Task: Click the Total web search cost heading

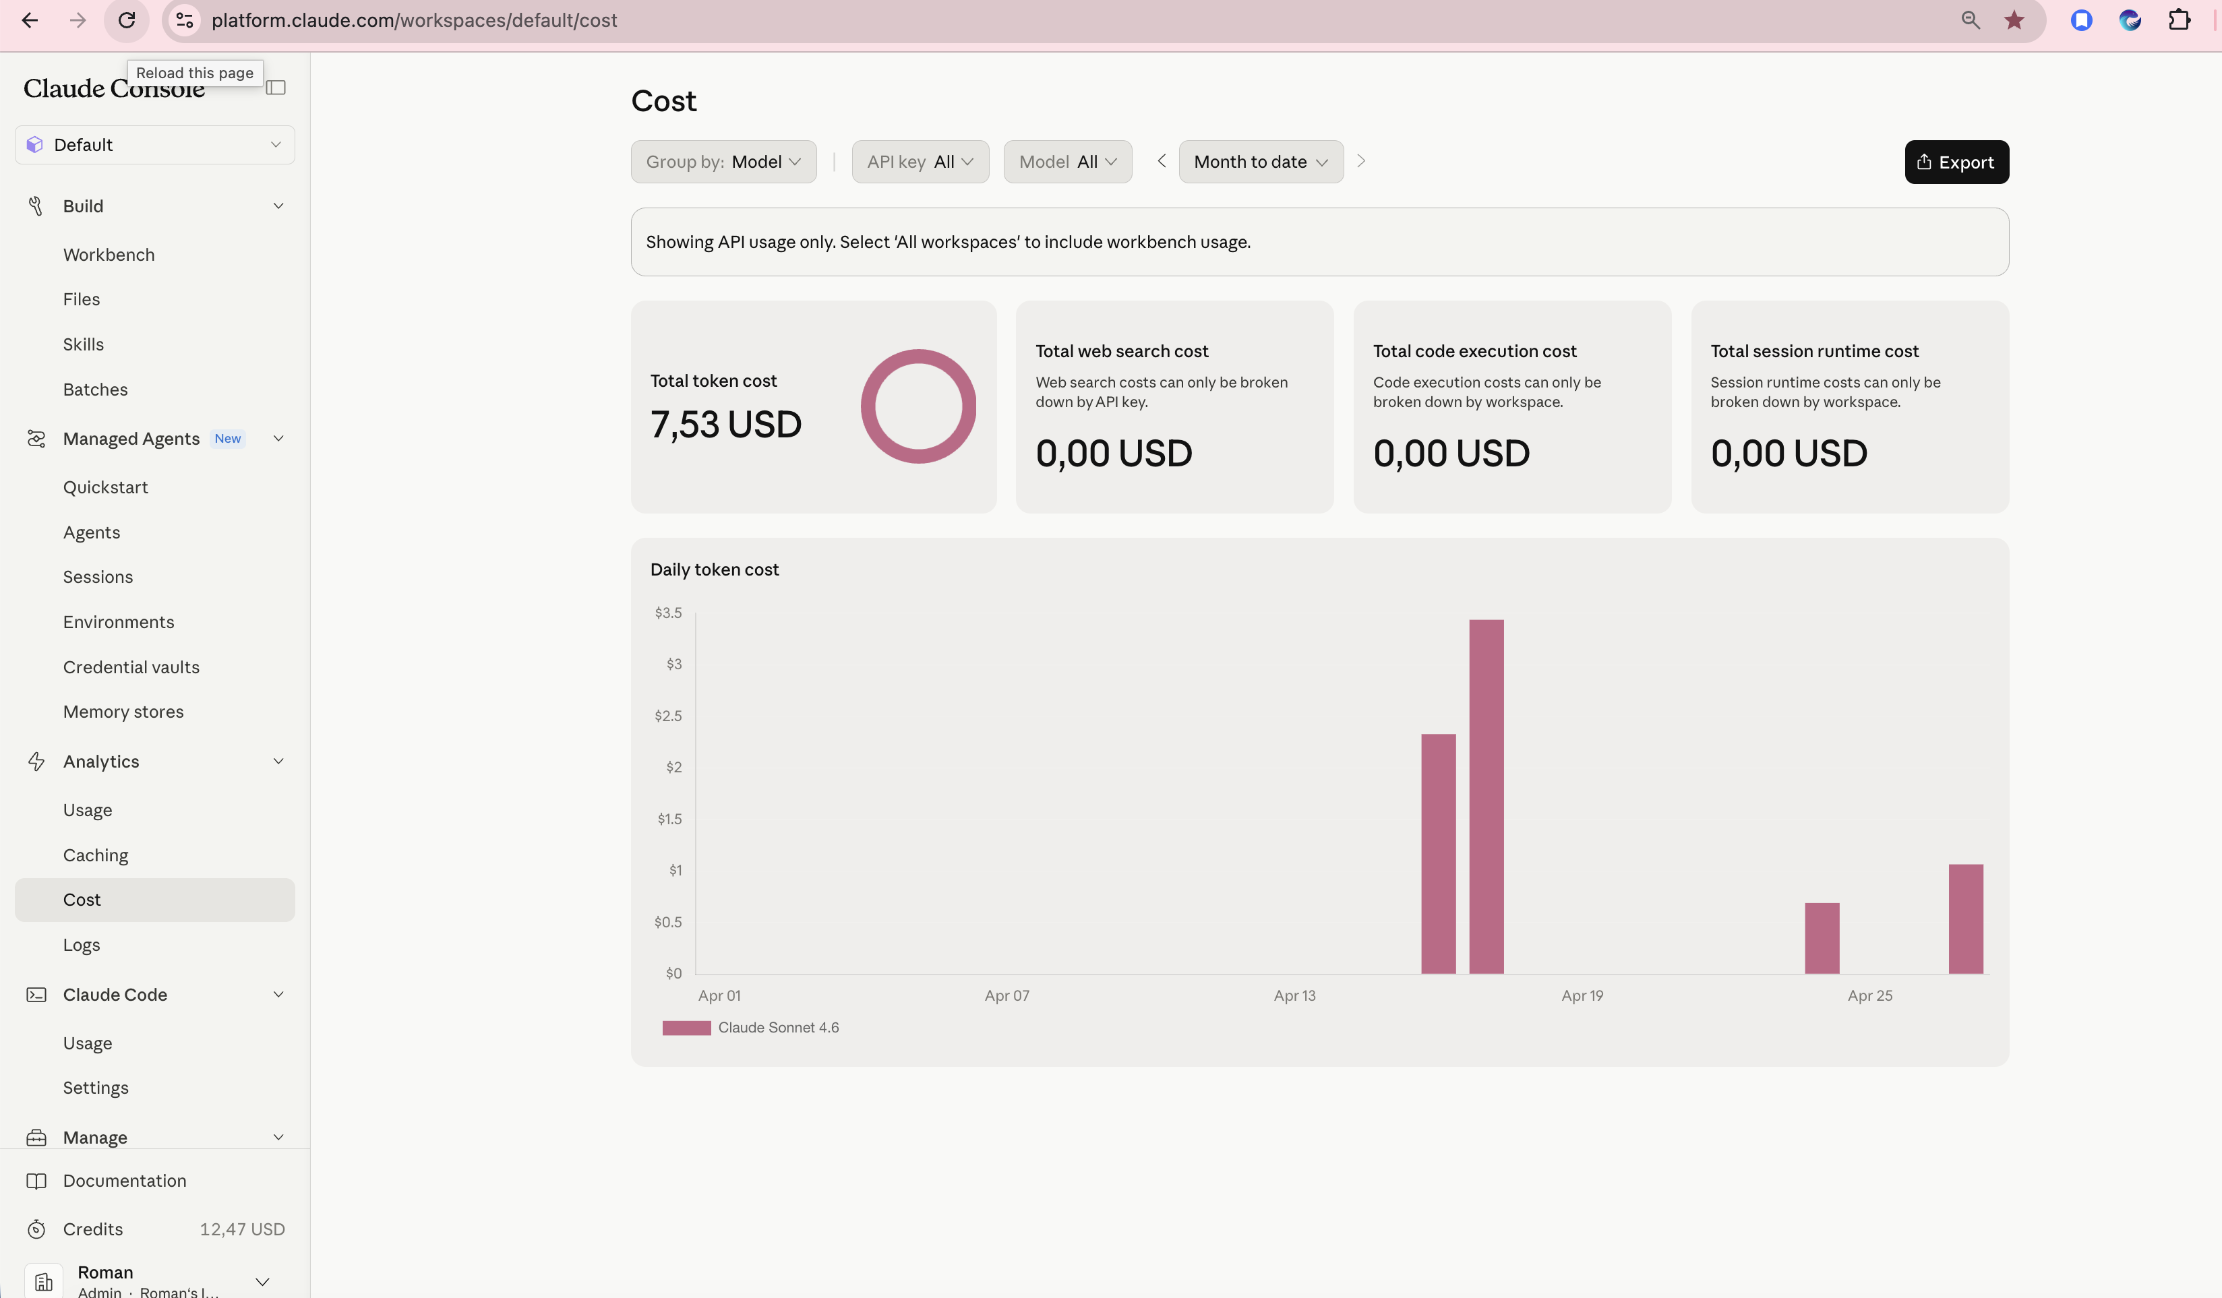Action: 1122,350
